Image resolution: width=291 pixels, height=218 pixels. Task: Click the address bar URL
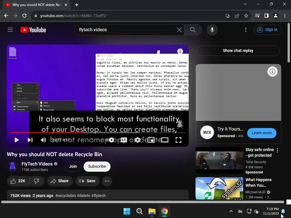point(73,16)
